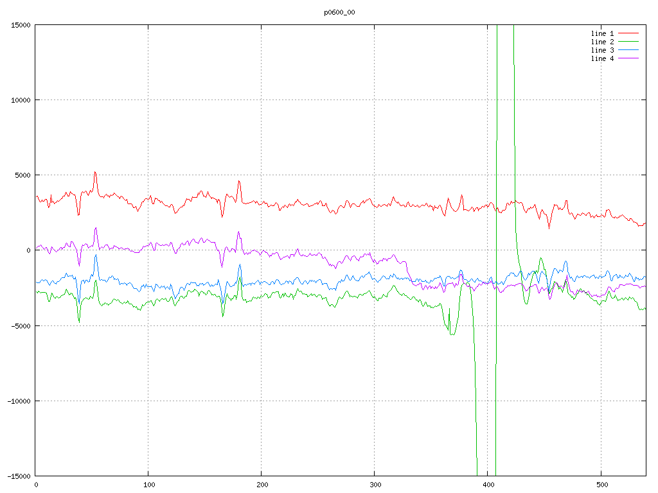This screenshot has width=658, height=493.
Task: Click the blue line 3 legend sample
Action: [628, 50]
